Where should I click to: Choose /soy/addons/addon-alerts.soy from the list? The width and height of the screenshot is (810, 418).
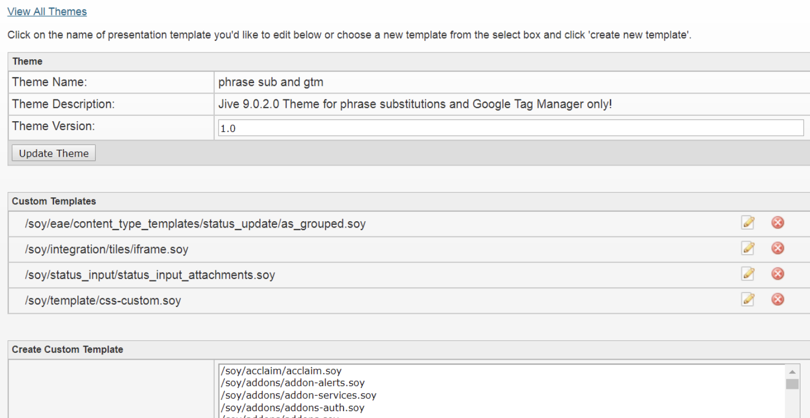tap(293, 383)
